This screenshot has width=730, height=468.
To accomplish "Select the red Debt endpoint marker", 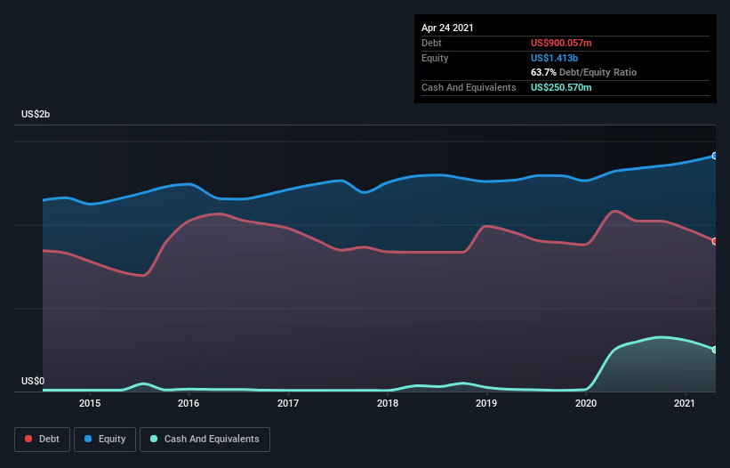I will 715,241.
